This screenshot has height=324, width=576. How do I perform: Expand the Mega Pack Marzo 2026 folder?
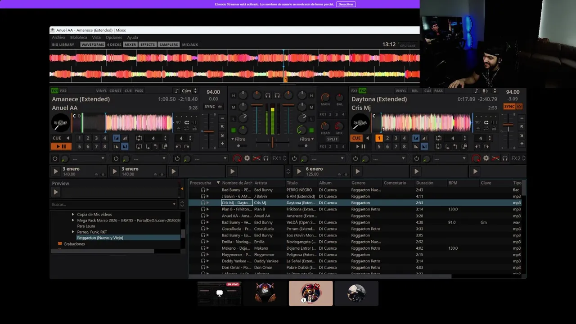[73, 220]
